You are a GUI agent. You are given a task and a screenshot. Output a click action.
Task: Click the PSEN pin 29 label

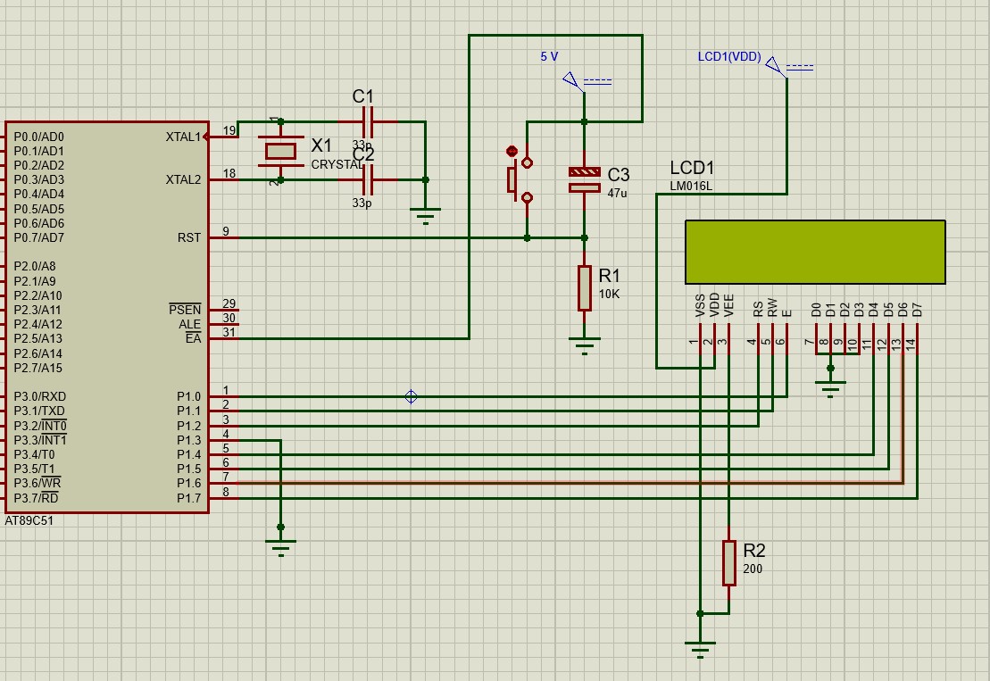pyautogui.click(x=185, y=310)
